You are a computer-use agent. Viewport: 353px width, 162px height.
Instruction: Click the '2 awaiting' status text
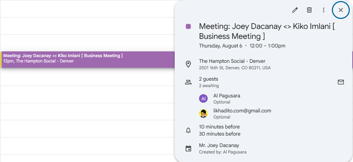(209, 86)
